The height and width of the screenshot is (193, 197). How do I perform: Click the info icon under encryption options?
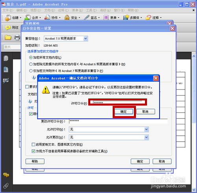(x=34, y=77)
